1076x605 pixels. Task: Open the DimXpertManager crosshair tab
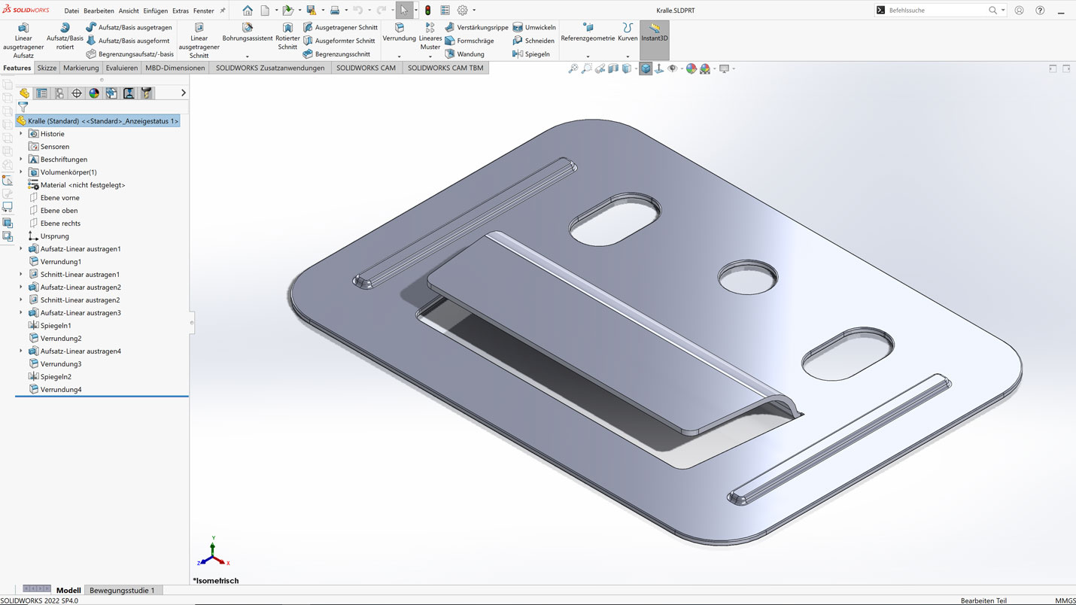(77, 93)
